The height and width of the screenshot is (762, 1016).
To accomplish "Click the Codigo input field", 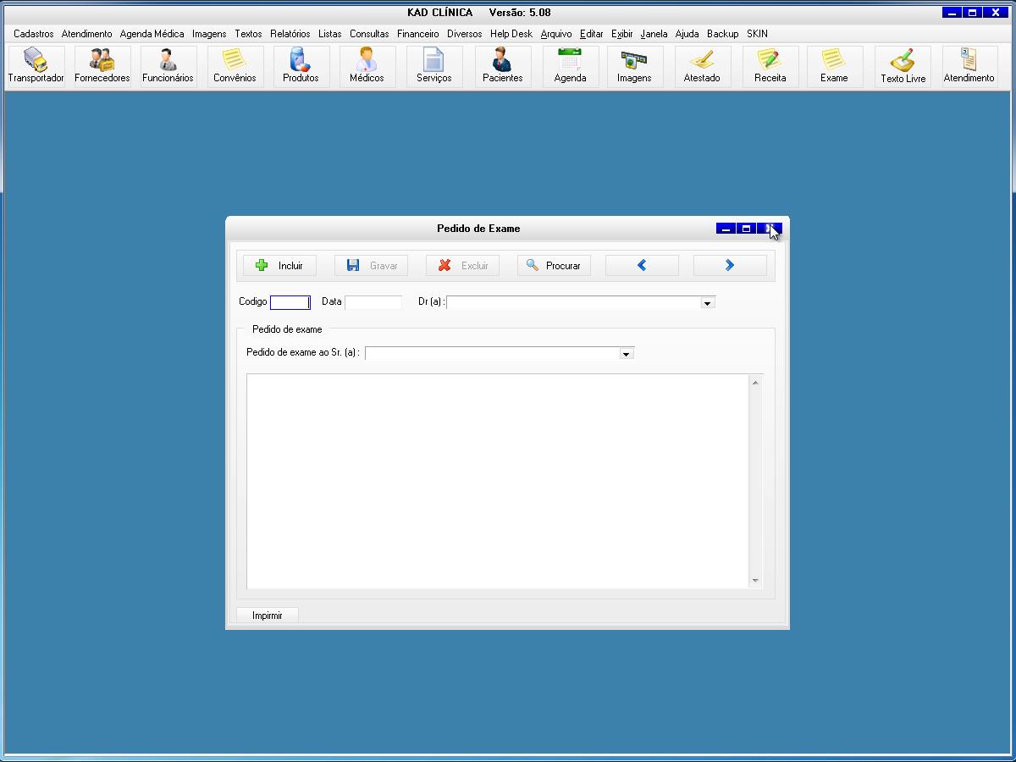I will [x=290, y=302].
